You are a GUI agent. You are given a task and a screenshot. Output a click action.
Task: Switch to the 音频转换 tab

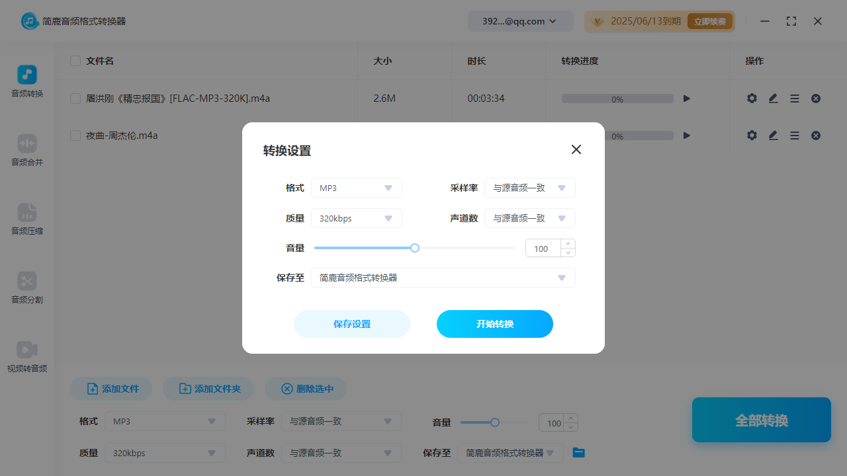pyautogui.click(x=26, y=81)
